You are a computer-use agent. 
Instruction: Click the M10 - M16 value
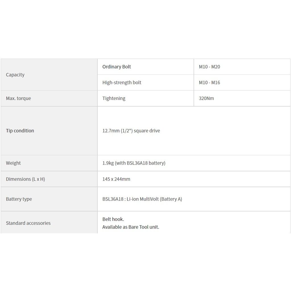click(209, 83)
